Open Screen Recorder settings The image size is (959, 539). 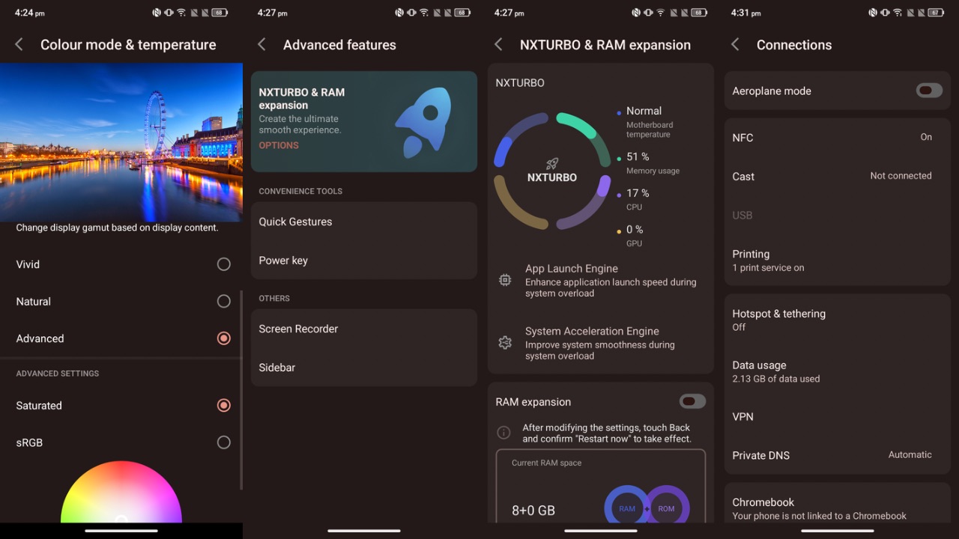click(364, 329)
